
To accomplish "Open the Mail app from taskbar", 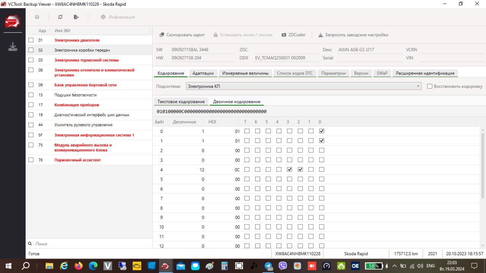I will pos(181,265).
